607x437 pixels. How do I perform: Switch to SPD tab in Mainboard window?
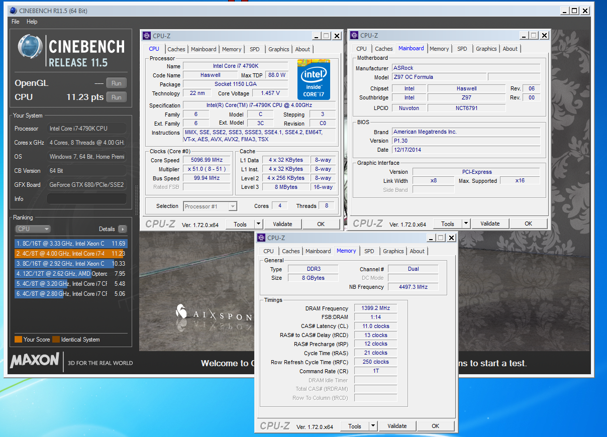click(462, 49)
